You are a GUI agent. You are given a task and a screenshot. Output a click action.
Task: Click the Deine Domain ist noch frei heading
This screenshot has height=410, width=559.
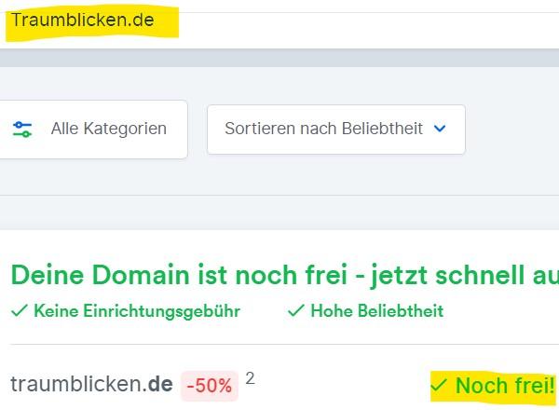285,276
